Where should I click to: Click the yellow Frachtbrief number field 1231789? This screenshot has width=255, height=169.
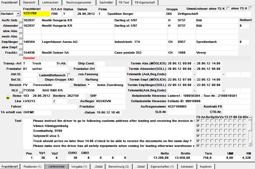[x=37, y=14]
